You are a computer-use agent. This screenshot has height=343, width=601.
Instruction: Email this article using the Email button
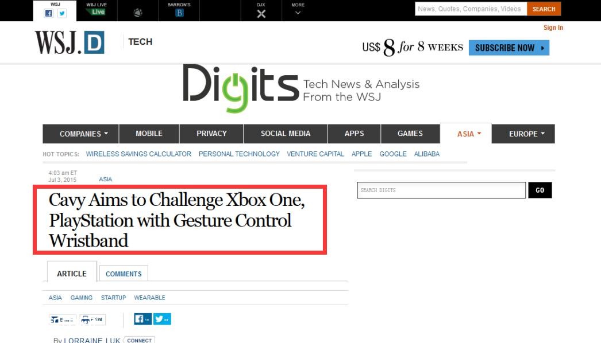pos(63,319)
